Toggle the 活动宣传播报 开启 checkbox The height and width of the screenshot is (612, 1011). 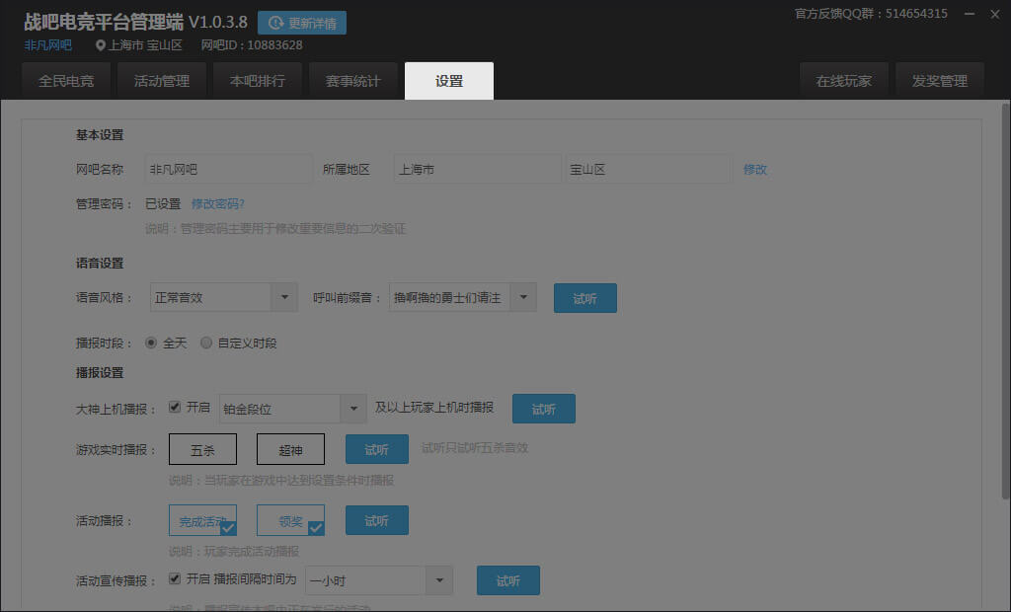tap(174, 578)
